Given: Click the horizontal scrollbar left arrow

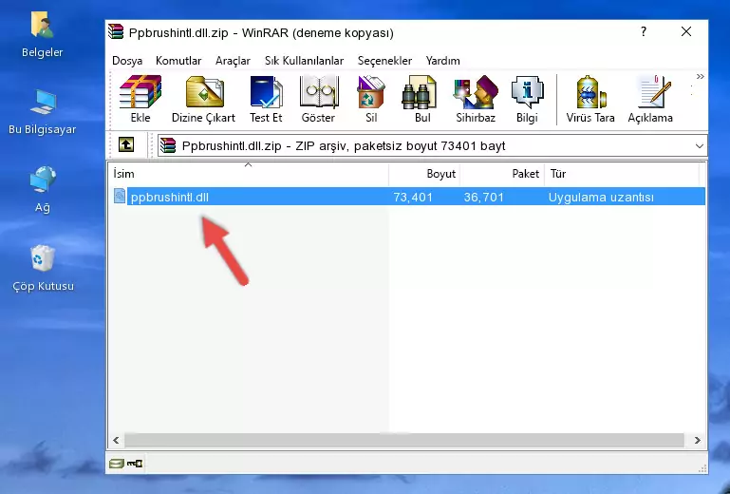Looking at the screenshot, I should coord(116,440).
